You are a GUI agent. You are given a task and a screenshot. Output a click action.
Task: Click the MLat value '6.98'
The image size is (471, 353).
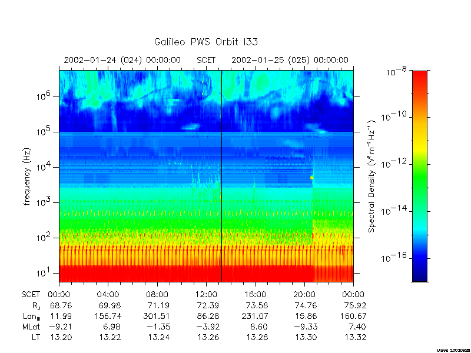pos(112,327)
